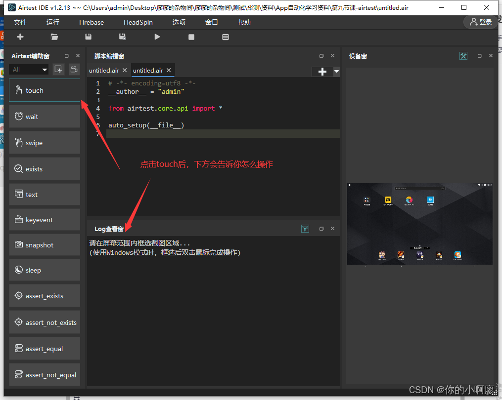This screenshot has height=400, width=502.
Task: Open the HeadSpin menu
Action: point(138,22)
